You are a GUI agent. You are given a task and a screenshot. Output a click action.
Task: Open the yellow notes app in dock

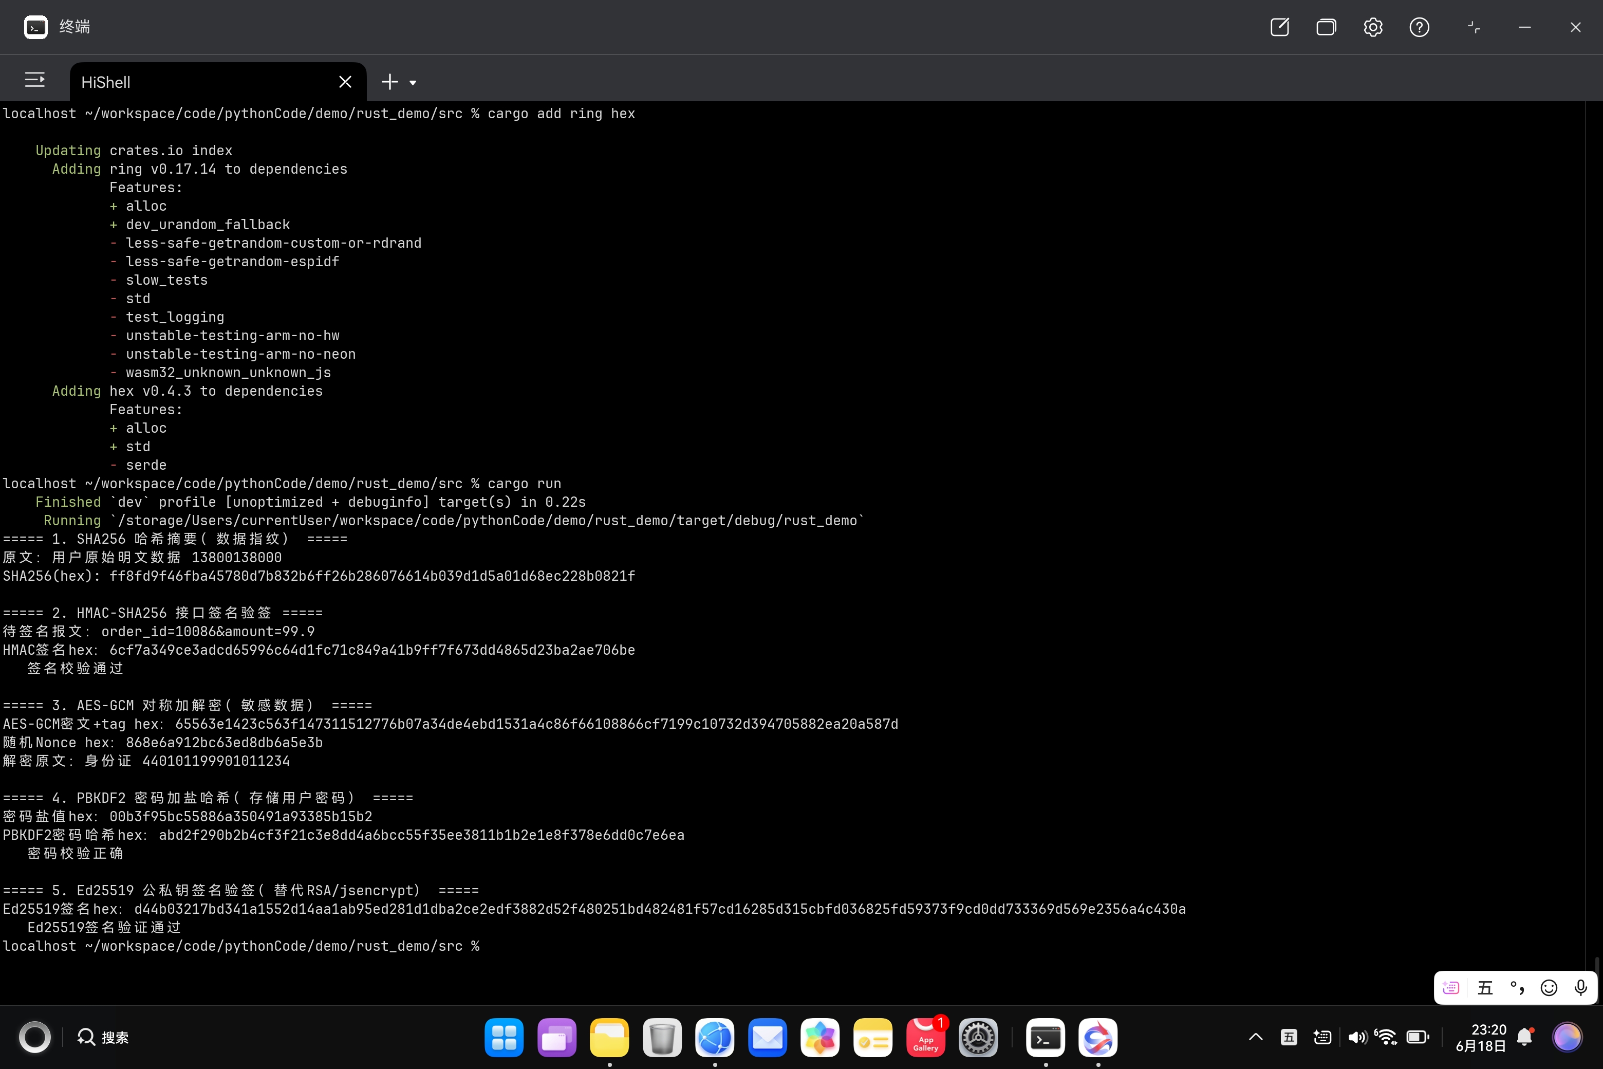[872, 1037]
